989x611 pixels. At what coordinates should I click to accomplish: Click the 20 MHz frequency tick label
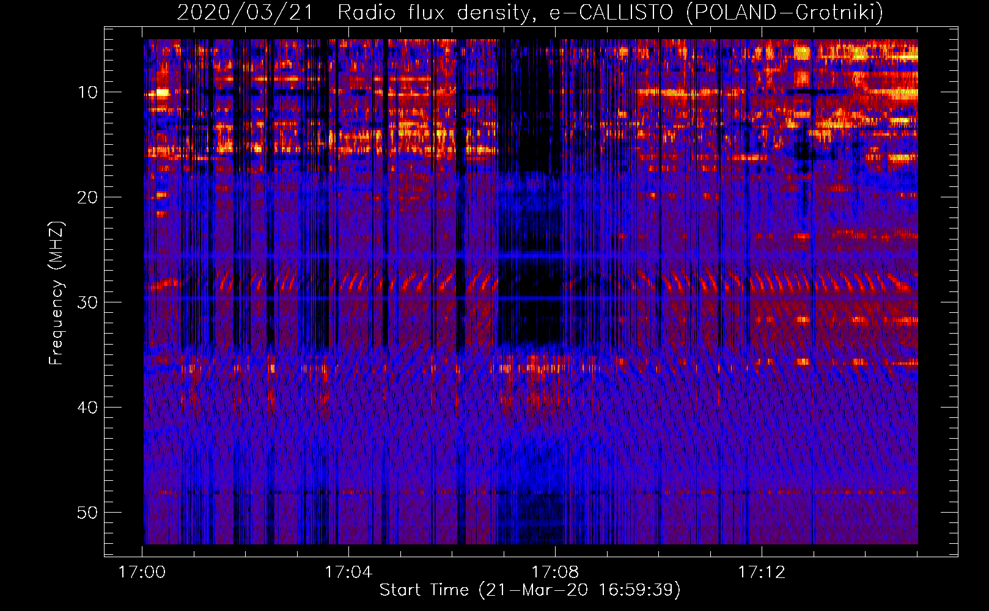point(87,197)
